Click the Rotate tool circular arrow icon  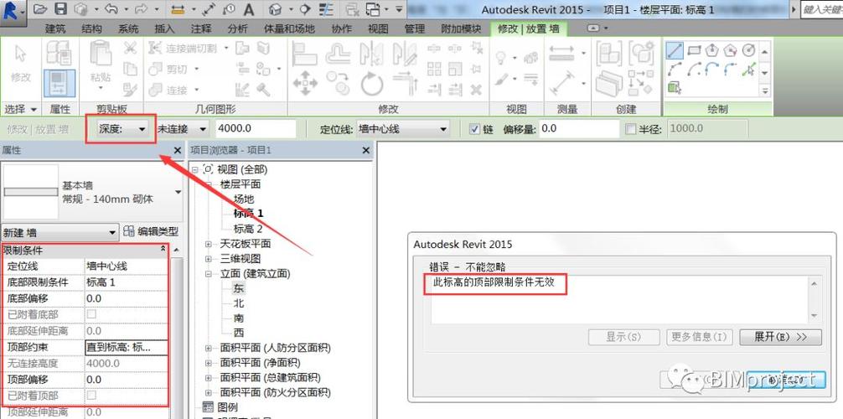tap(371, 84)
